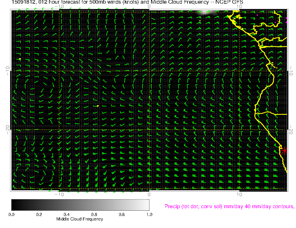Click the 1.0 tick label under the colorbar
296x228 pixels.
(x=149, y=215)
